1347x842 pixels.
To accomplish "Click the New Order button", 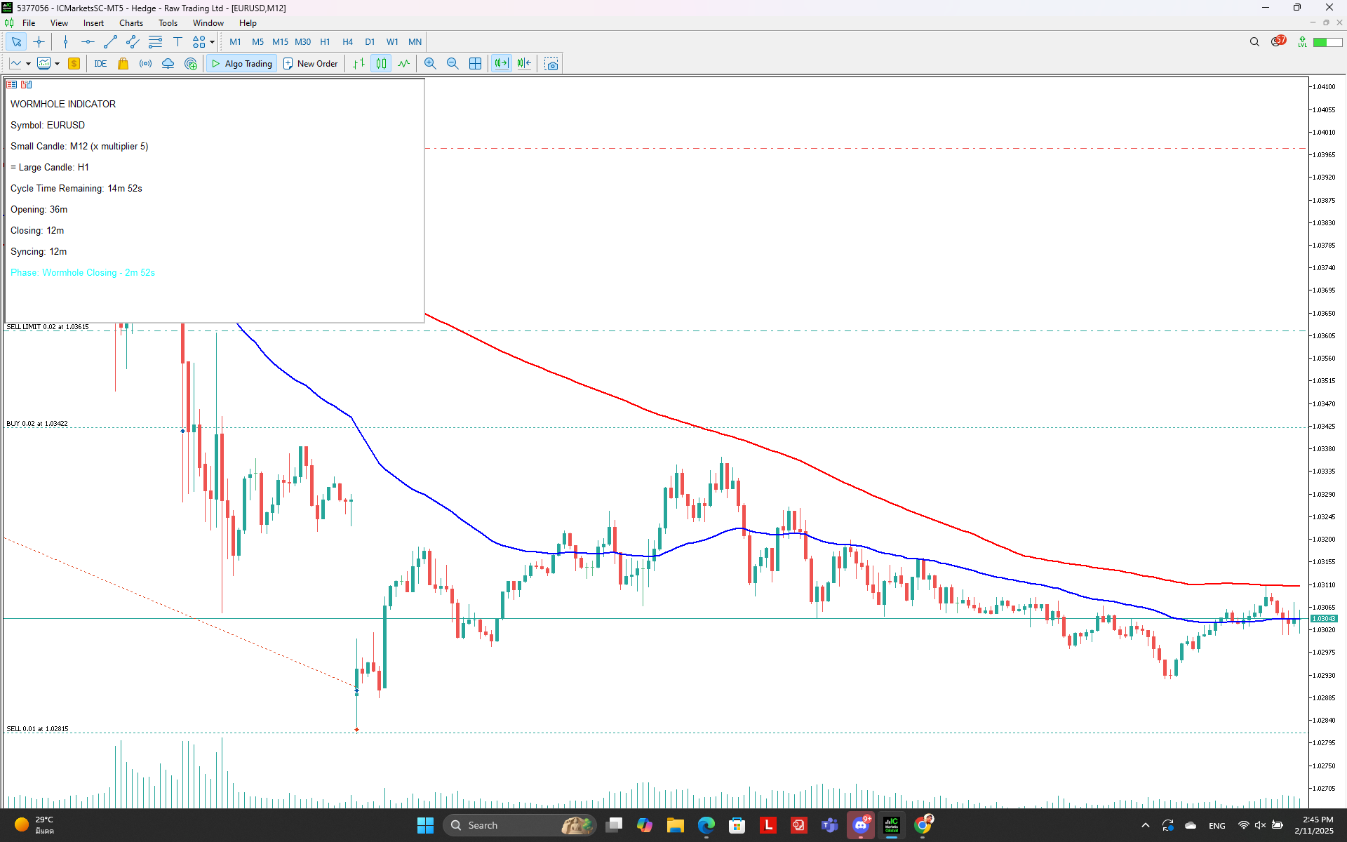I will click(x=310, y=64).
